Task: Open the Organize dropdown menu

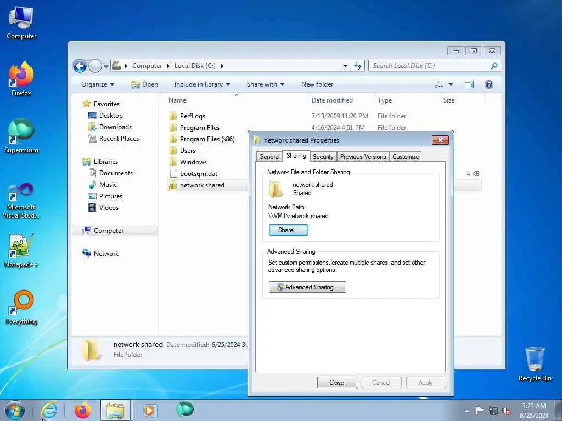Action: (x=98, y=84)
